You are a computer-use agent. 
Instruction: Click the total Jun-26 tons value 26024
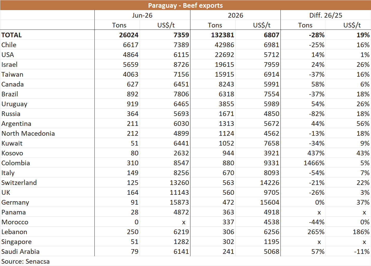129,35
